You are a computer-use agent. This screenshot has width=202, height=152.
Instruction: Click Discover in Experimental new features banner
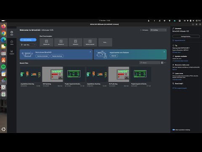tap(114, 56)
